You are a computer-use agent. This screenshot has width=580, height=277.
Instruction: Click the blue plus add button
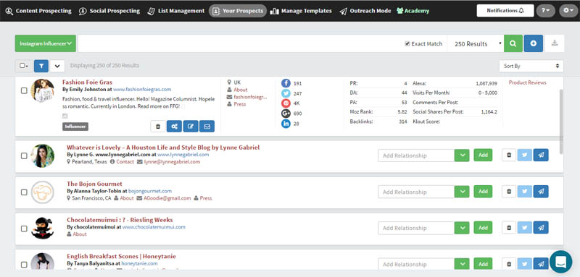(534, 43)
